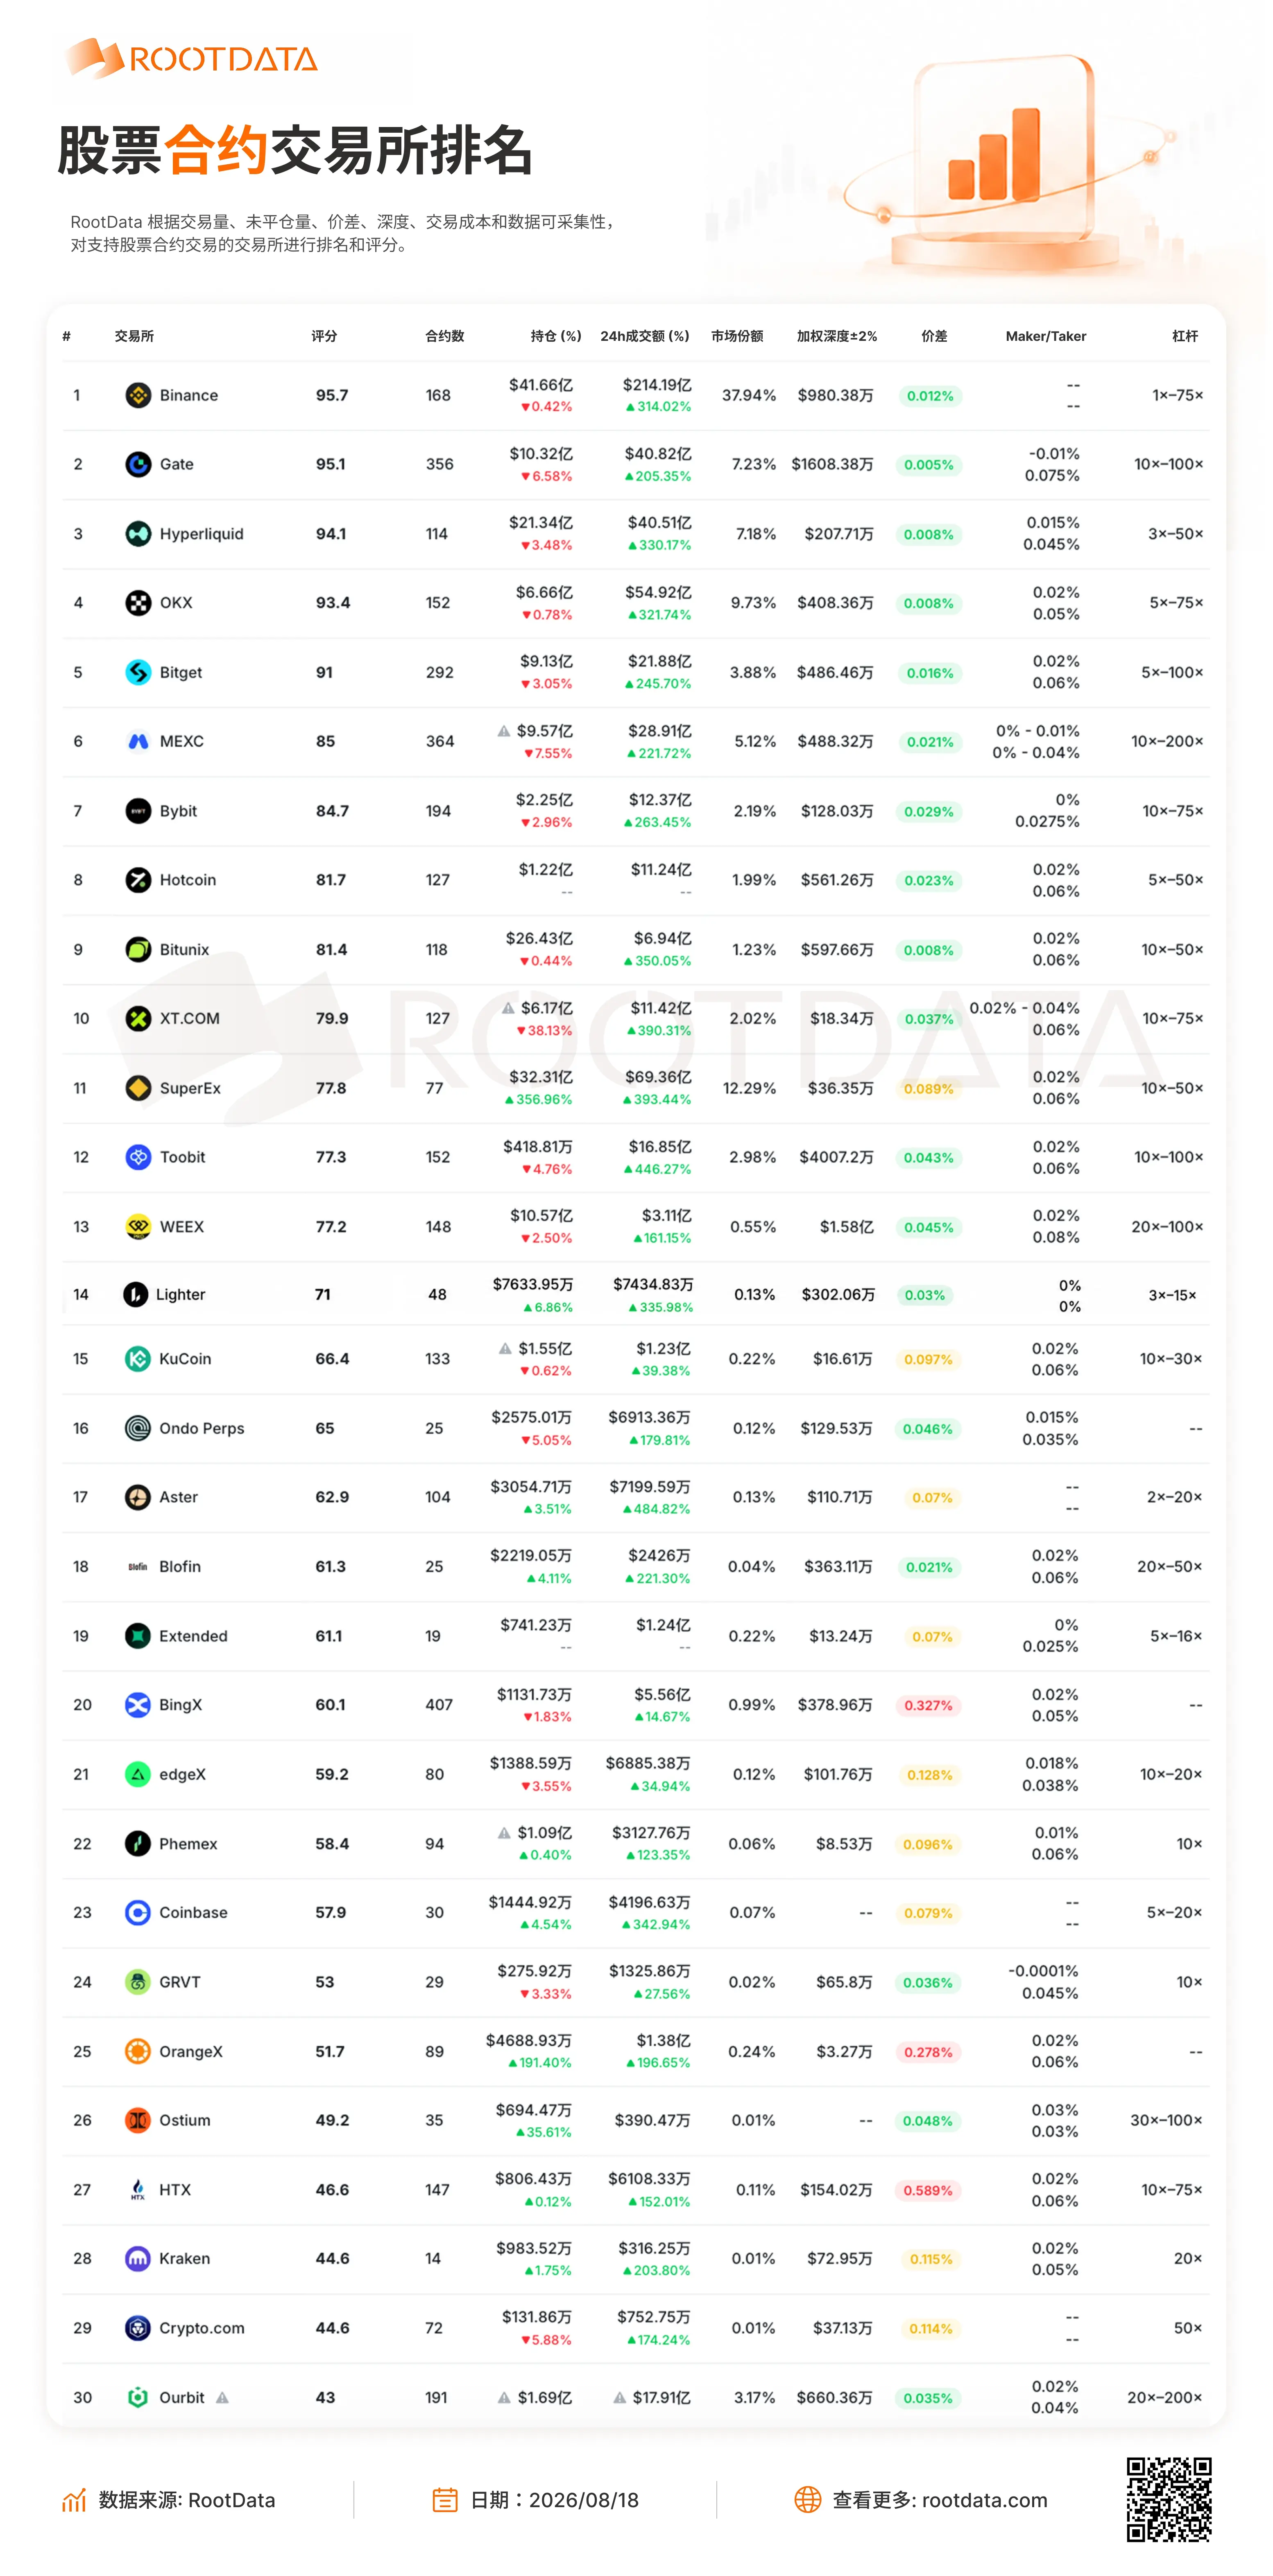
Task: Click the Crypto.com logo icon
Action: (x=138, y=2328)
